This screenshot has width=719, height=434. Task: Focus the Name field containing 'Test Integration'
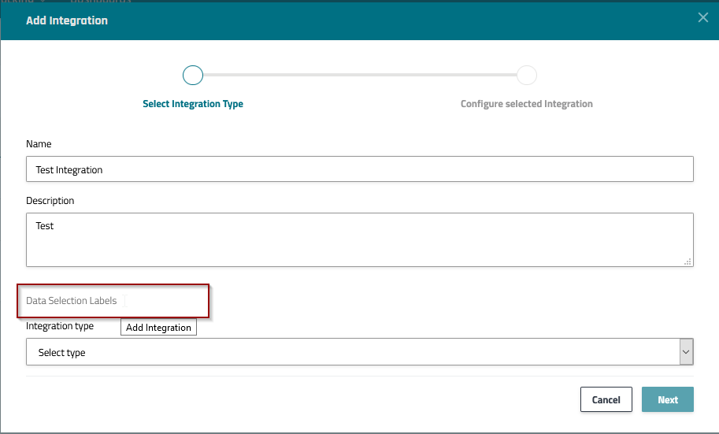(x=360, y=169)
